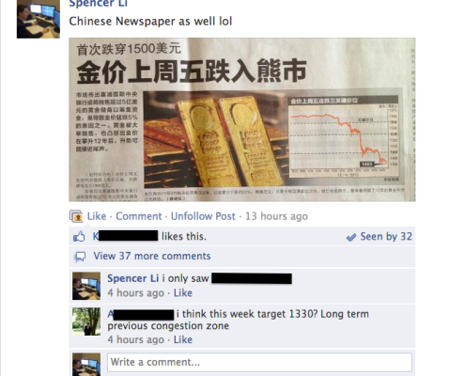Open the tree avatar of the 1330 target commenter
The width and height of the screenshot is (465, 376).
(x=86, y=321)
